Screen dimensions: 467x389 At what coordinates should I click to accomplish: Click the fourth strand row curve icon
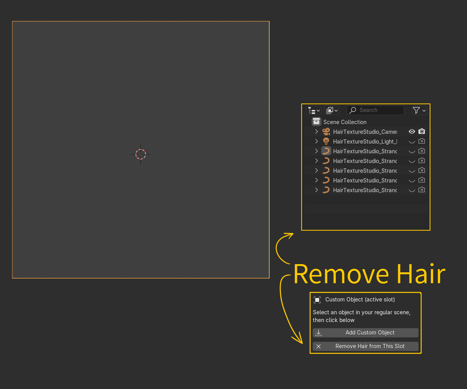coord(326,180)
